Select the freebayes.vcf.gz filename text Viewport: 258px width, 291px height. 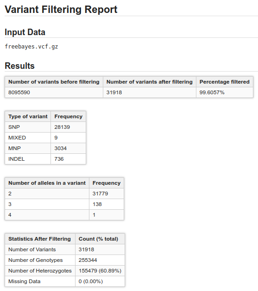pyautogui.click(x=31, y=46)
